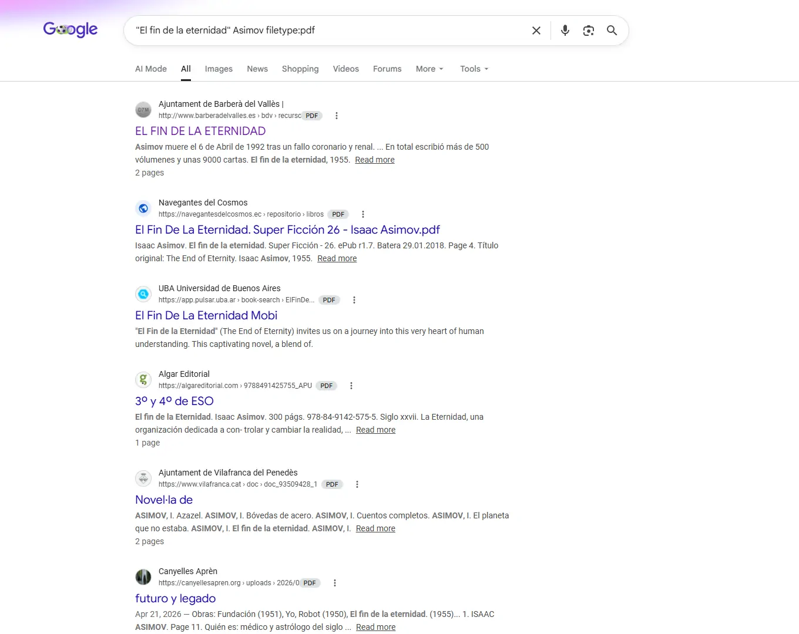The height and width of the screenshot is (634, 799).
Task: Click PDF badge on vilafranca.cat result
Action: (x=332, y=484)
